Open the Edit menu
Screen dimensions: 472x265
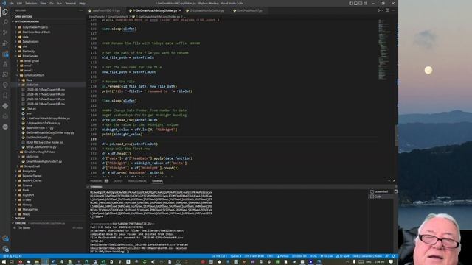click(x=20, y=3)
